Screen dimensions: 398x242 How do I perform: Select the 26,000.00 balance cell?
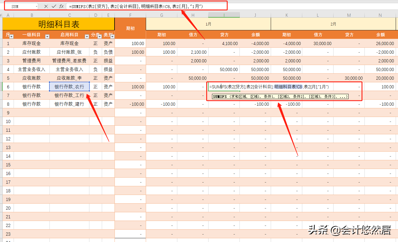380,44
